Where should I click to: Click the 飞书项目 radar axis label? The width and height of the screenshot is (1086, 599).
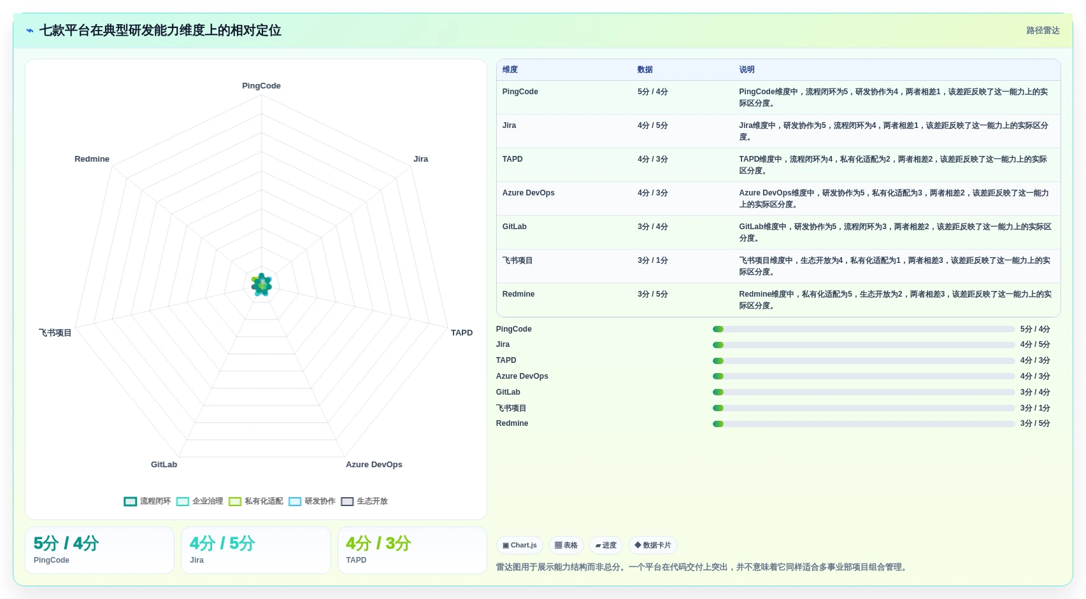55,333
